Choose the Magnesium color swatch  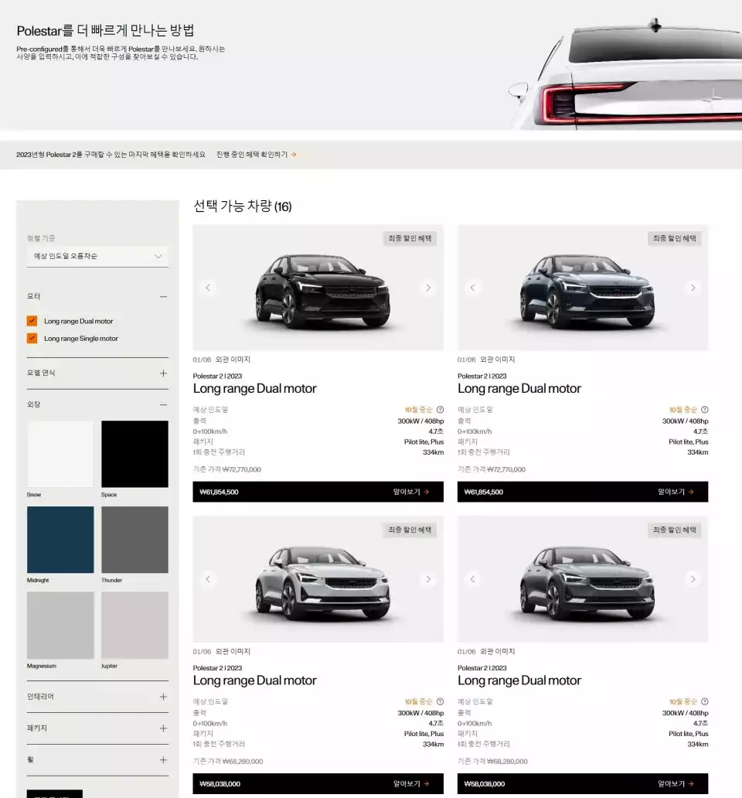60,626
